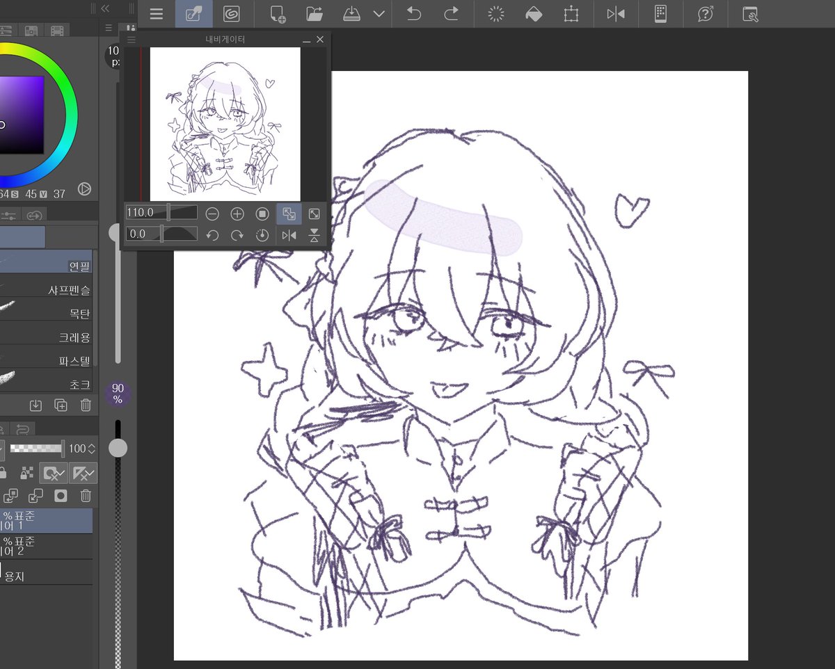Viewport: 835px width, 669px height.
Task: Rotate canvas left in Navigator
Action: (212, 235)
